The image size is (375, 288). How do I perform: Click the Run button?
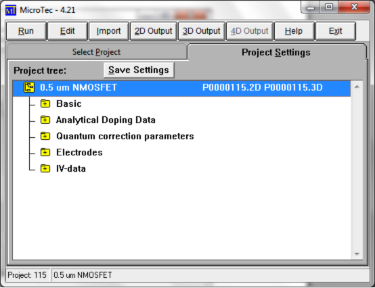[26, 31]
